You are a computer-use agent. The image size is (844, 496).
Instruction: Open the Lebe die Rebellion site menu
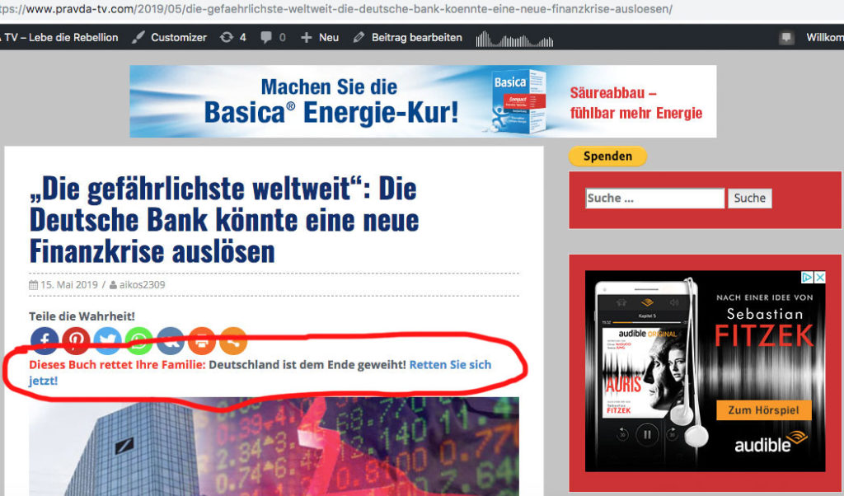tap(59, 37)
